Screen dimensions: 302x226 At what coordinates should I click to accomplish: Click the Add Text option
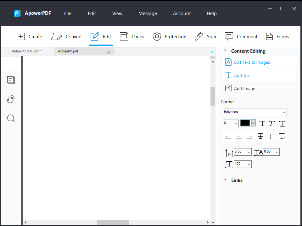click(x=259, y=75)
